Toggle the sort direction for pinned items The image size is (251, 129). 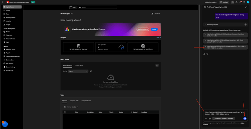91,71
